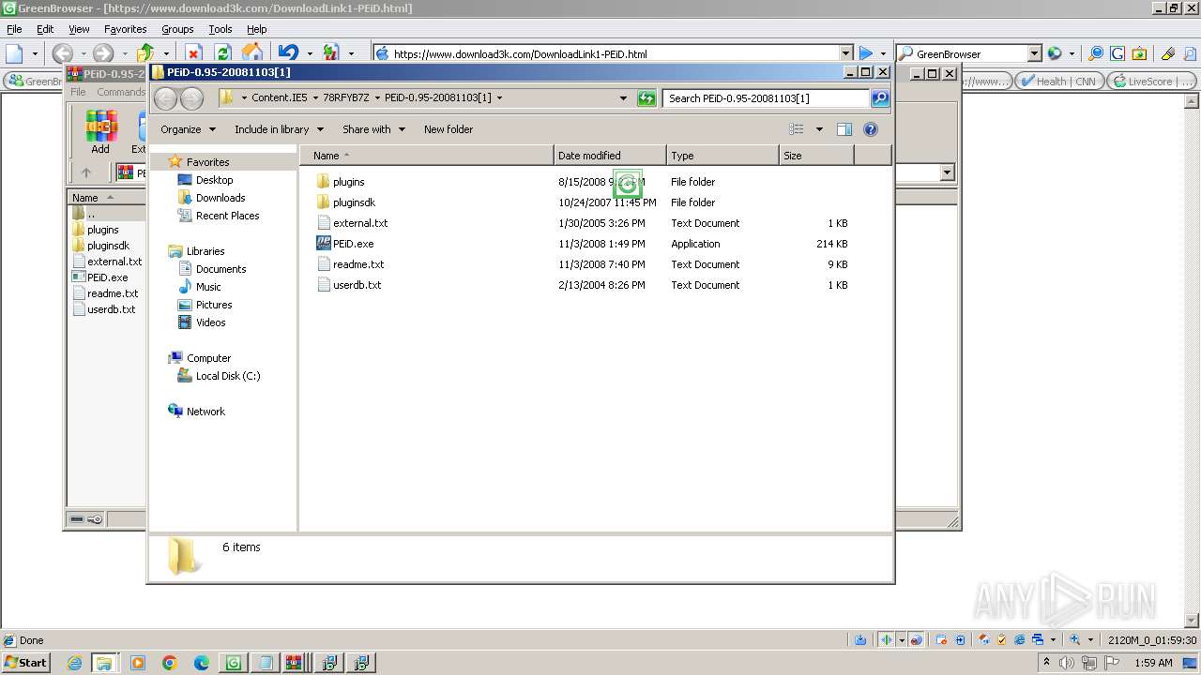Select Downloads in the Favorites pane
Viewport: 1201px width, 675px height.
point(220,198)
